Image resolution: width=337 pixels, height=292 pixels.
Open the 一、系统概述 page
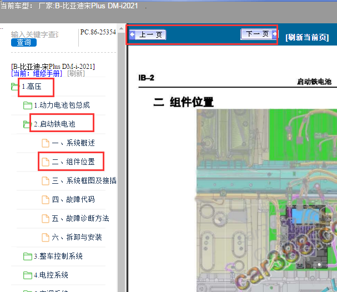point(73,143)
